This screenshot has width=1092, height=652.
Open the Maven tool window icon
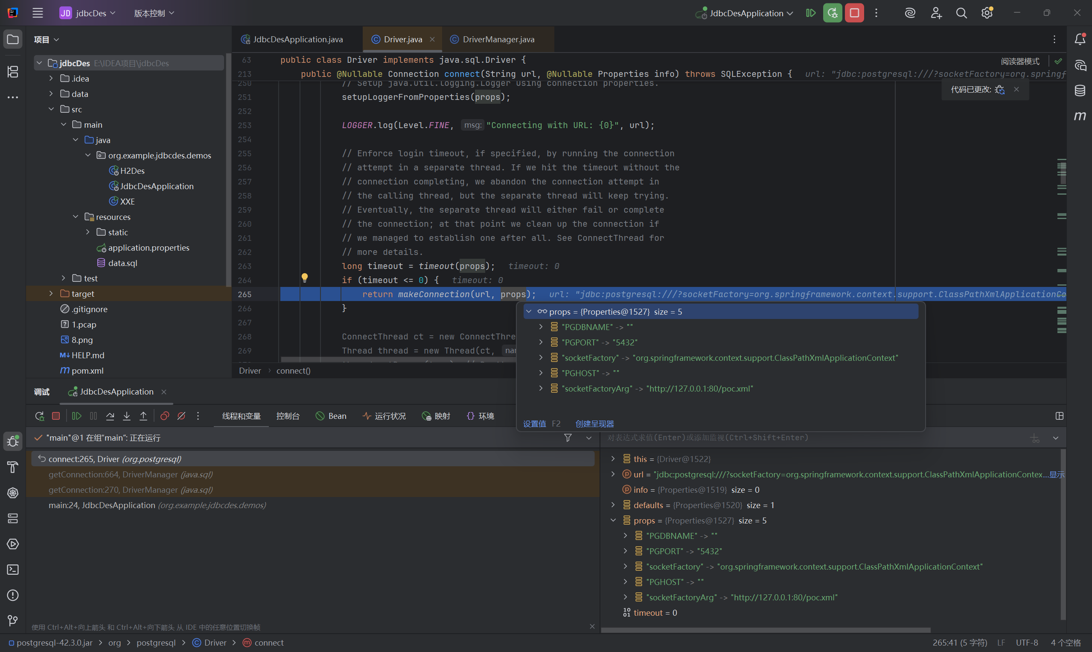tap(1080, 116)
